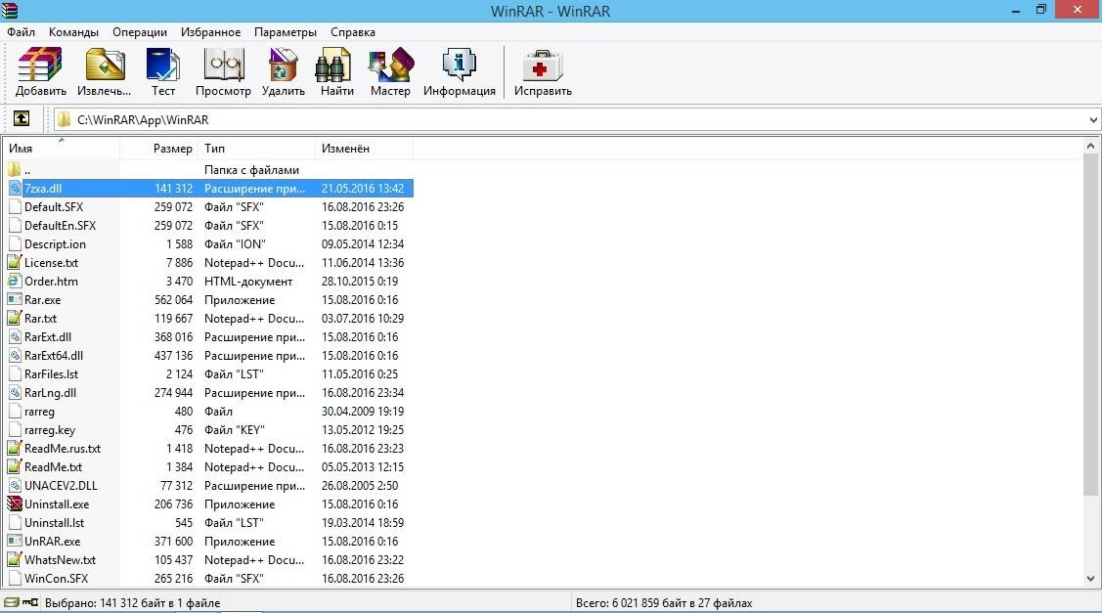Click status text 'Выбрано: 141 312 байт в 1 файле'
The image size is (1102, 613).
[133, 603]
